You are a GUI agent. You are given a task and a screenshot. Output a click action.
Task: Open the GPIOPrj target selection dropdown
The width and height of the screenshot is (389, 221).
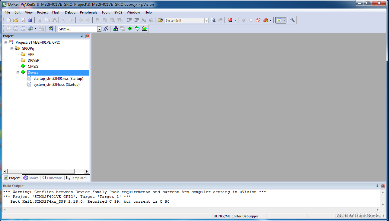point(99,29)
